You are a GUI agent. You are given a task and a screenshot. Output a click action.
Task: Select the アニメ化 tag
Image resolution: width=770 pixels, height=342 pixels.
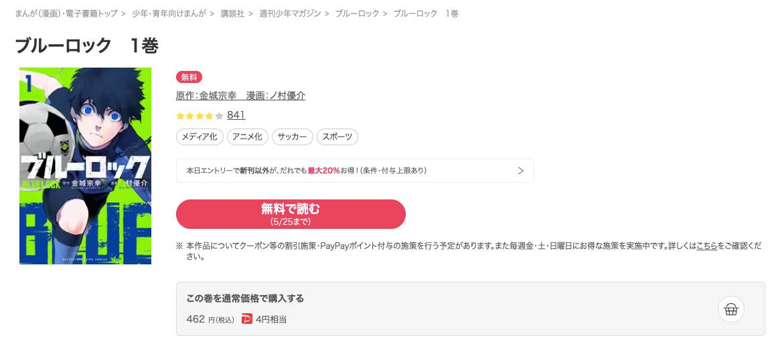tap(248, 137)
